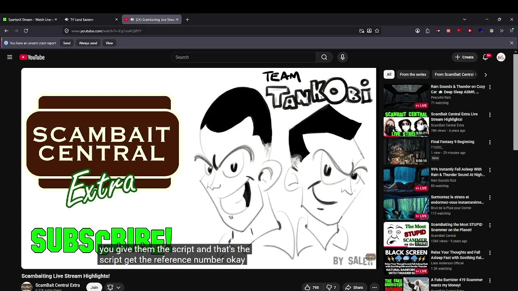The width and height of the screenshot is (518, 291).
Task: Select From the series filter chip
Action: coord(413,74)
